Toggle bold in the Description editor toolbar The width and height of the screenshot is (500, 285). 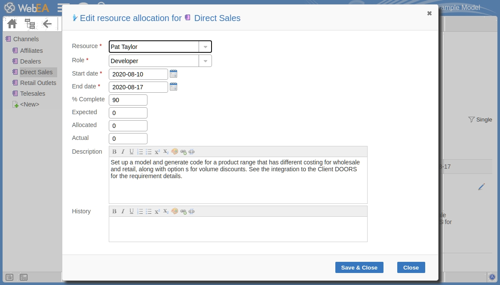click(114, 152)
